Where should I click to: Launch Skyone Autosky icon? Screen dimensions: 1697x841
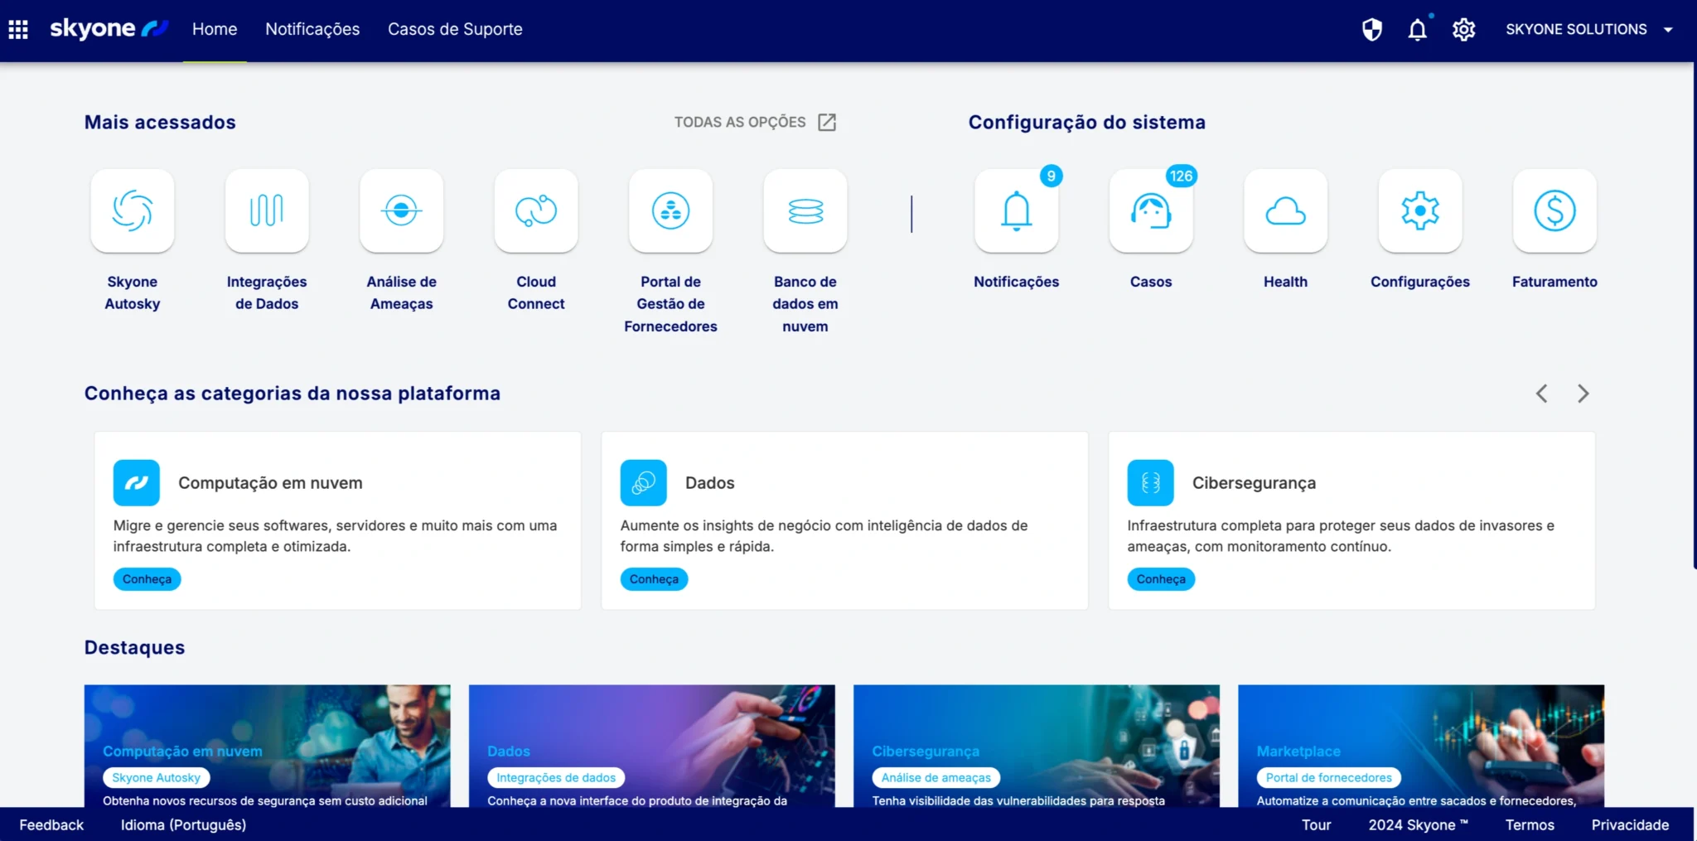coord(133,211)
